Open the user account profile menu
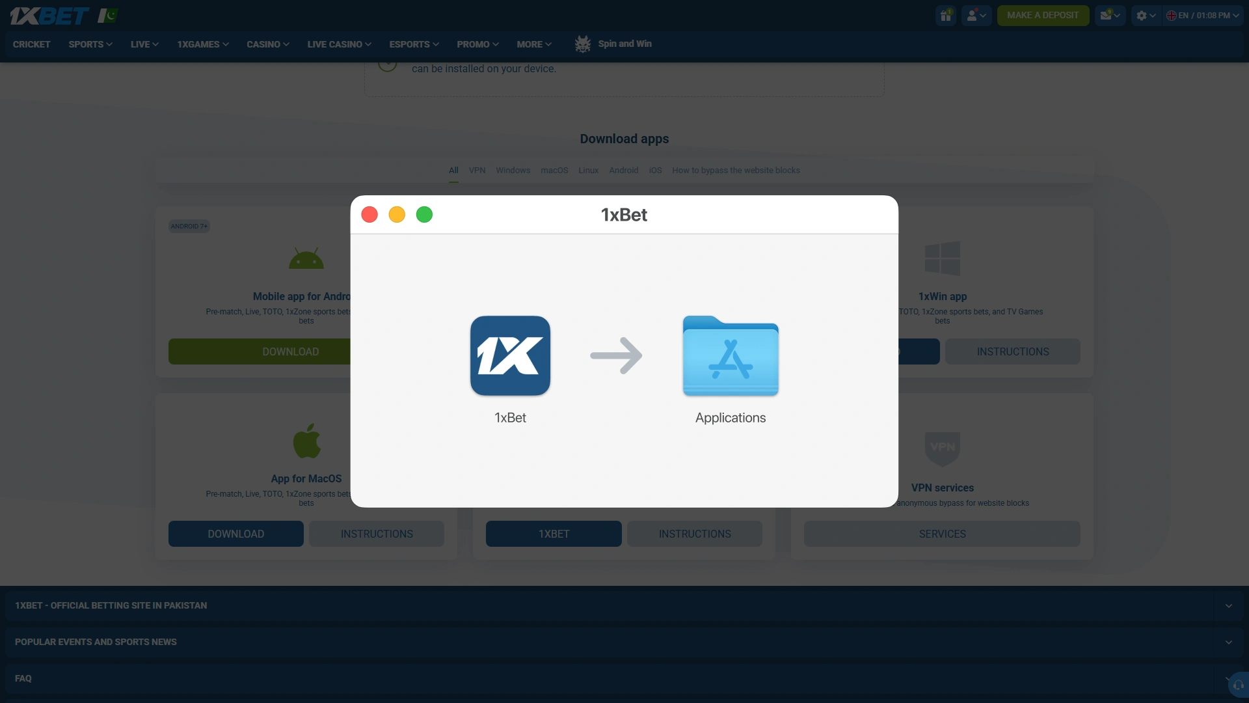 pyautogui.click(x=976, y=15)
